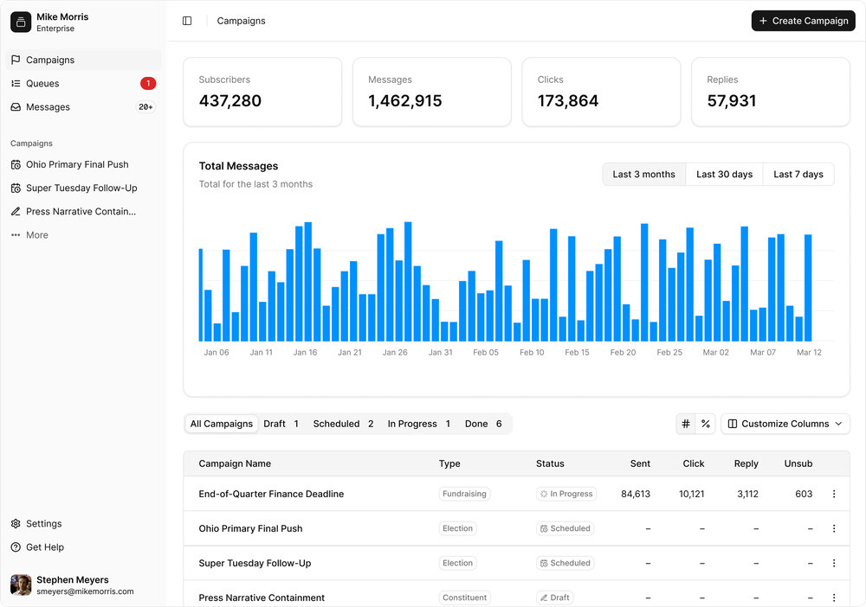Click the Create Campaign button
The height and width of the screenshot is (607, 866).
coord(803,21)
